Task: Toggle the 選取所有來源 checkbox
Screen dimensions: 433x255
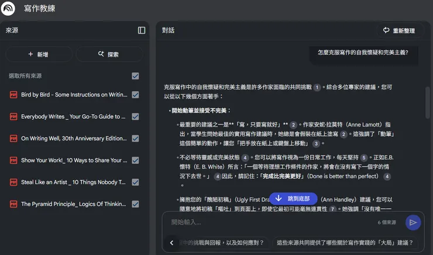Action: click(x=135, y=76)
